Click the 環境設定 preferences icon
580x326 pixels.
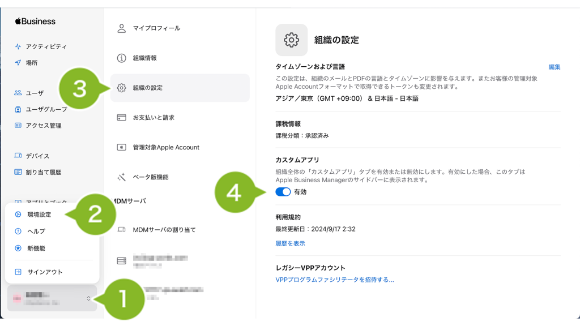[x=18, y=215]
